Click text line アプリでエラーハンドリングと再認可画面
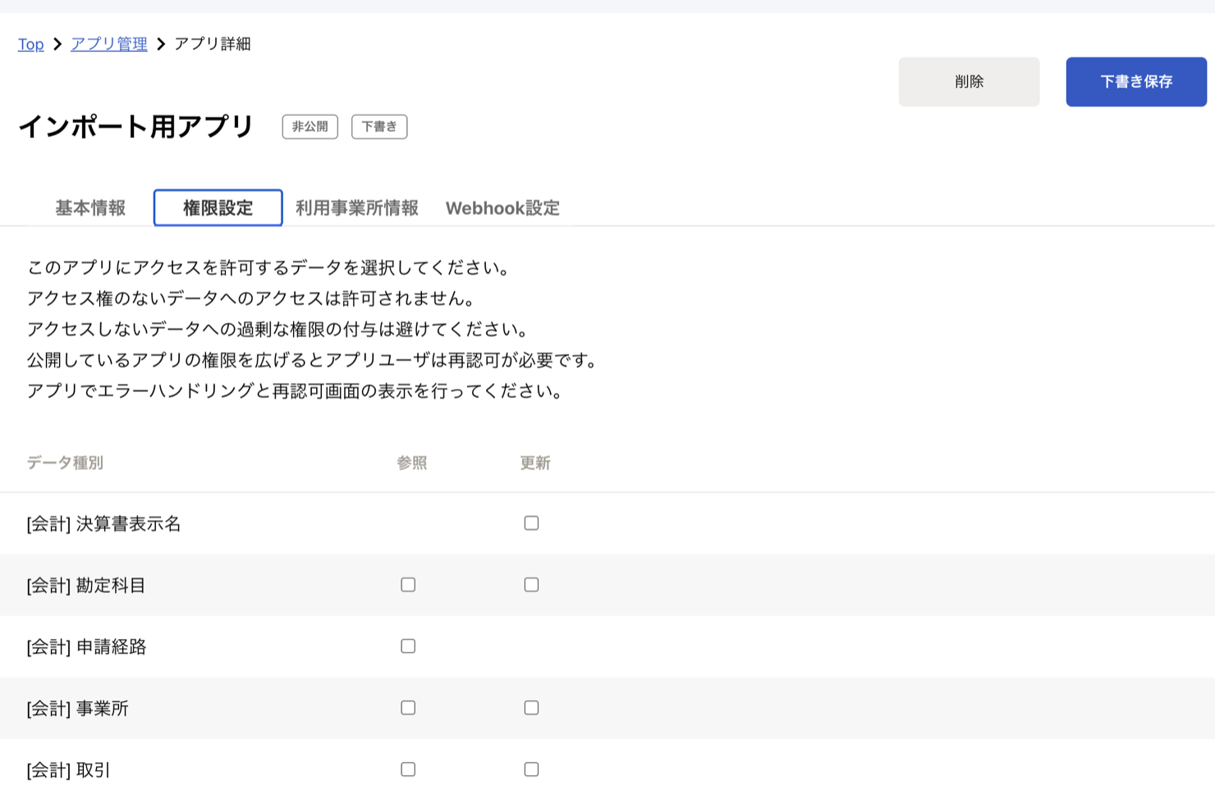Viewport: 1215px width, 794px height. click(x=297, y=390)
